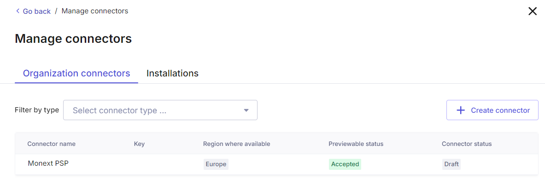The height and width of the screenshot is (180, 545).
Task: Click the Key column header
Action: tap(139, 144)
